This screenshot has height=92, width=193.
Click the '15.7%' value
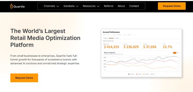click(168, 47)
